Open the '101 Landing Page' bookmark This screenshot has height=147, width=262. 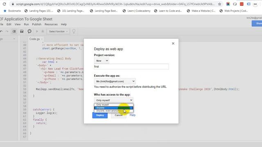pyautogui.click(x=70, y=11)
